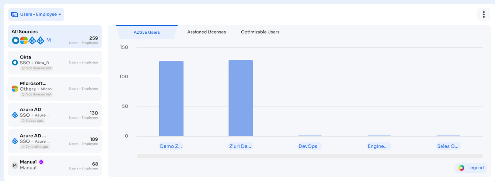
Task: Select the Microsoft Others source card
Action: 55,89
